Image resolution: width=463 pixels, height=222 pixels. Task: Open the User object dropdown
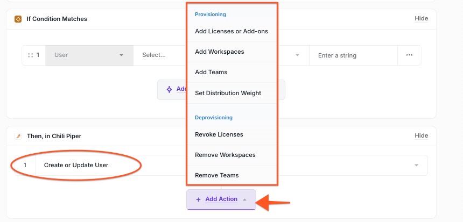coord(89,55)
